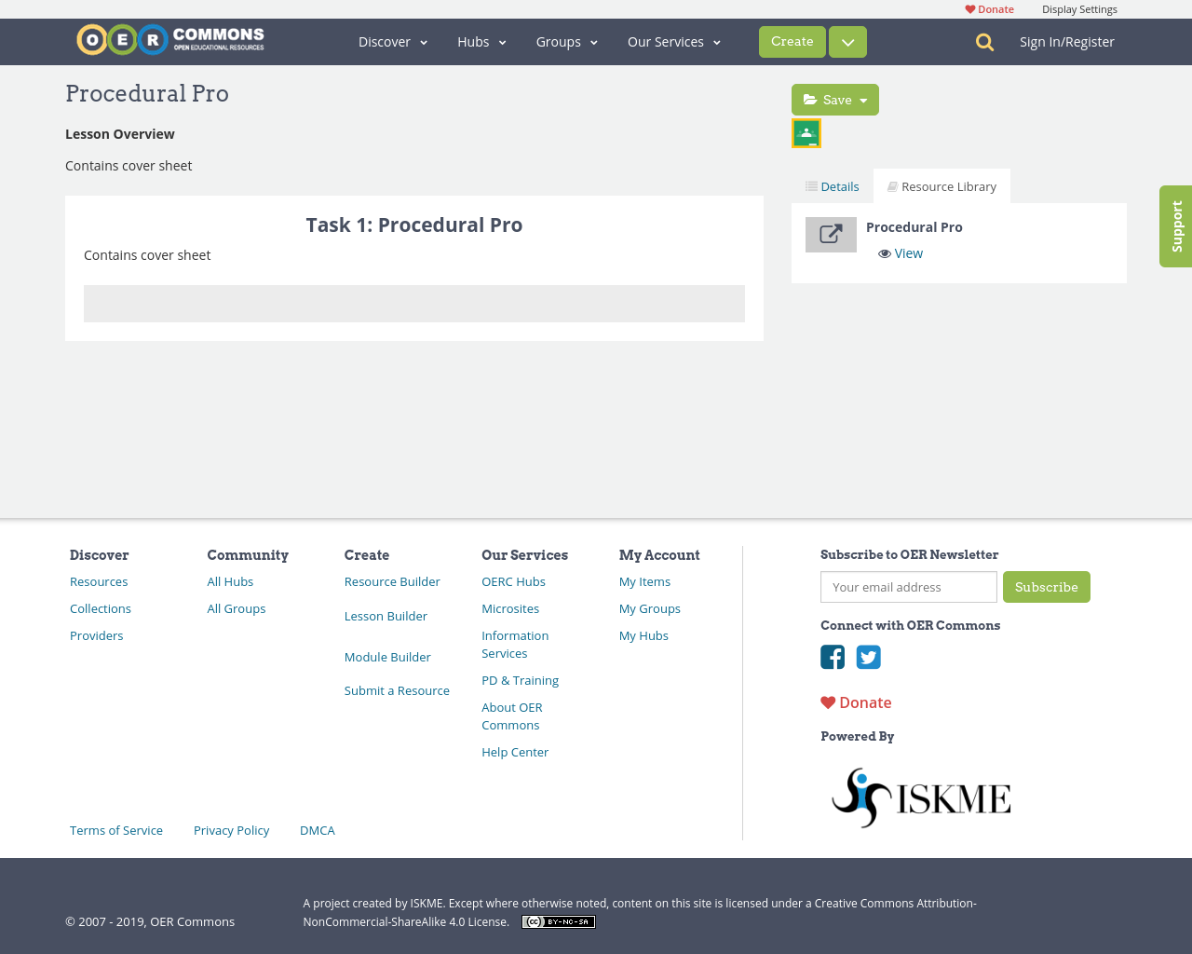Click the Creative Commons BY-NC-SA badge
The height and width of the screenshot is (954, 1192).
(558, 920)
